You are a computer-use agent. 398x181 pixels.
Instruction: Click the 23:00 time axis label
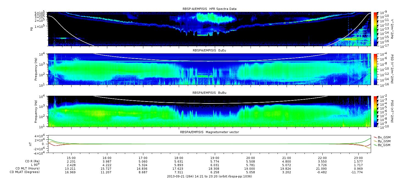(x=358, y=158)
